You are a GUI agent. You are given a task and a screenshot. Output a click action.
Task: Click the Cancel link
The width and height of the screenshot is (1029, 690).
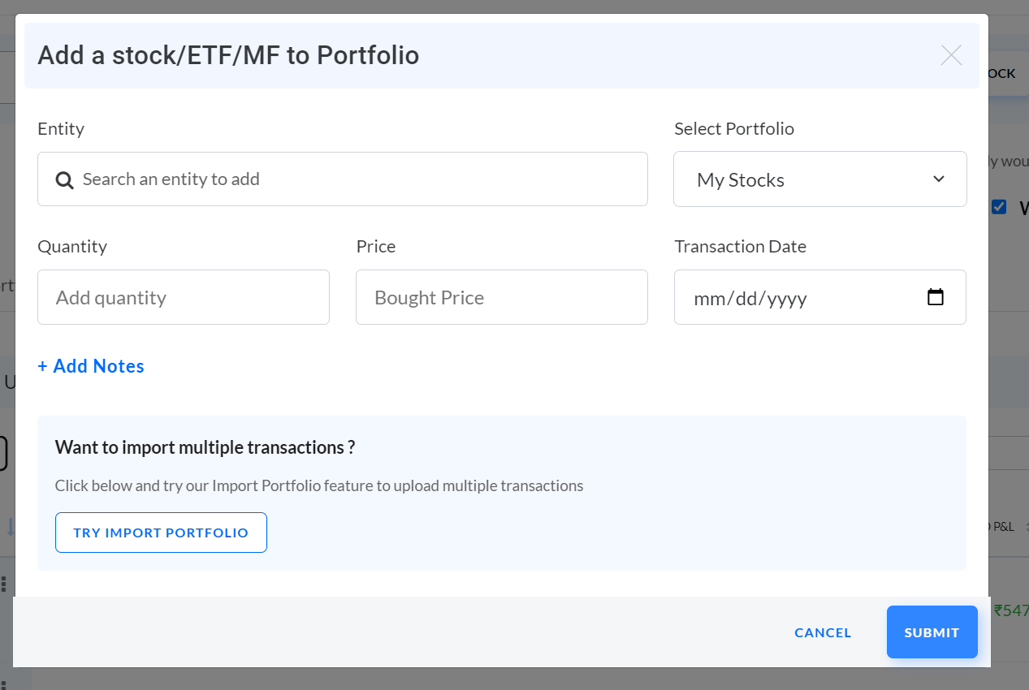click(x=823, y=632)
